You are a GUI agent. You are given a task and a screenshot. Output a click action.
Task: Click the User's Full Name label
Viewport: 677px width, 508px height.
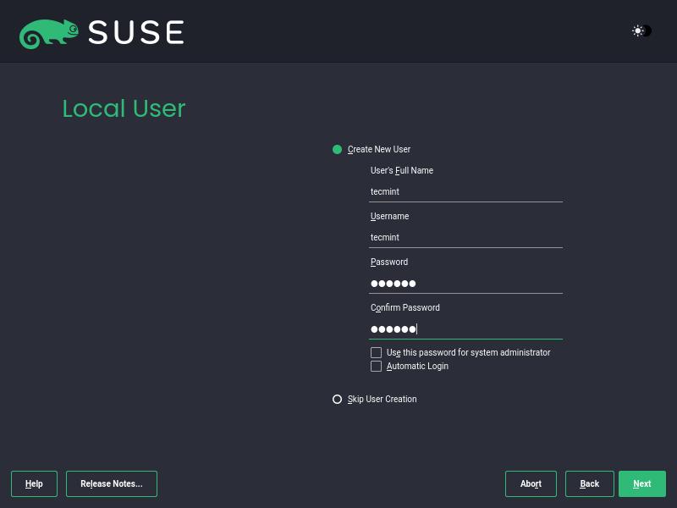click(x=402, y=171)
